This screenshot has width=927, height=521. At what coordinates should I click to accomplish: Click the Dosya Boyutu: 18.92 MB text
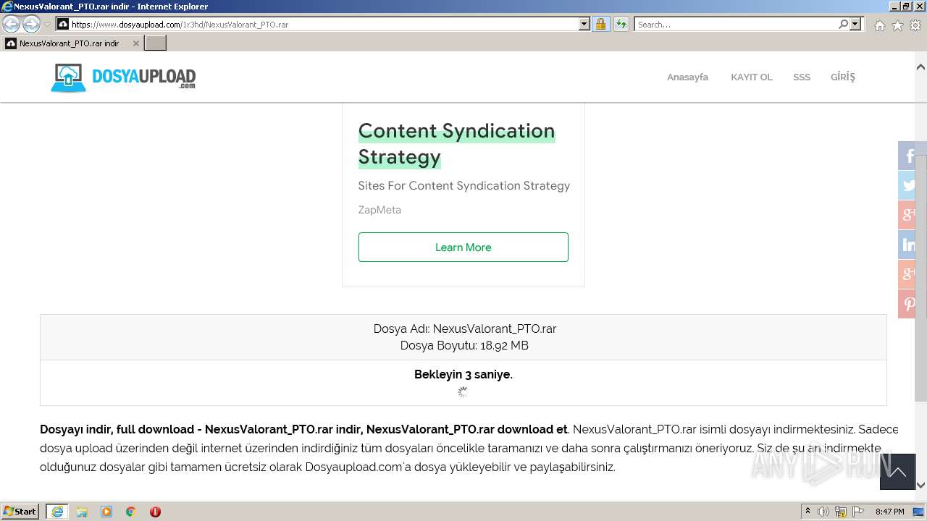464,345
